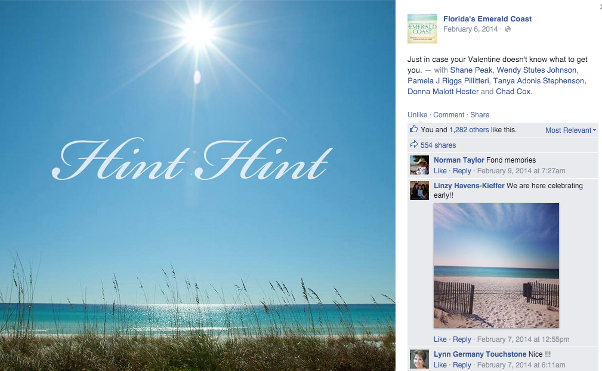Click the Comment action link
602x371 pixels.
click(449, 114)
